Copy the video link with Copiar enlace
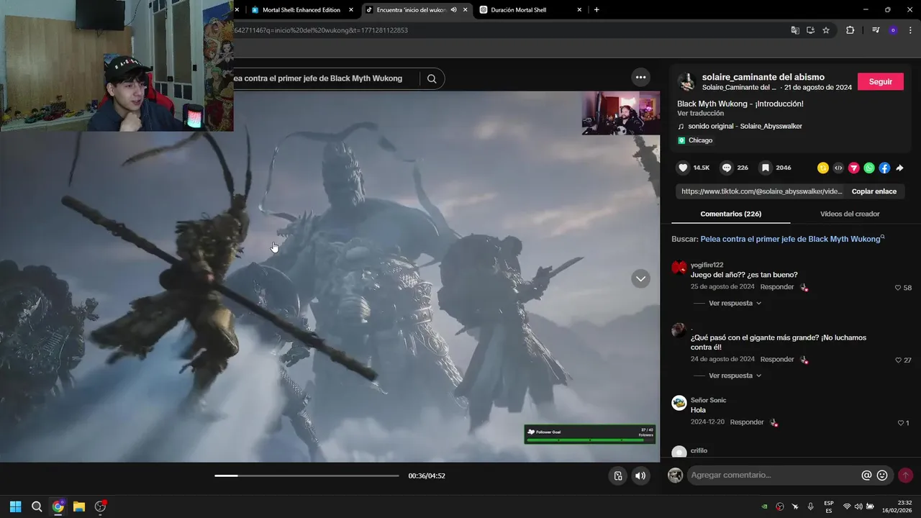 coord(874,191)
